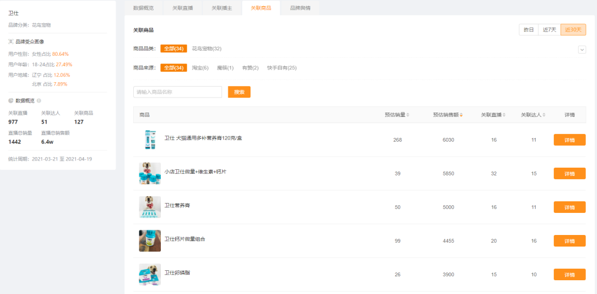
Task: Expand the product category filter chevron
Action: 582,50
